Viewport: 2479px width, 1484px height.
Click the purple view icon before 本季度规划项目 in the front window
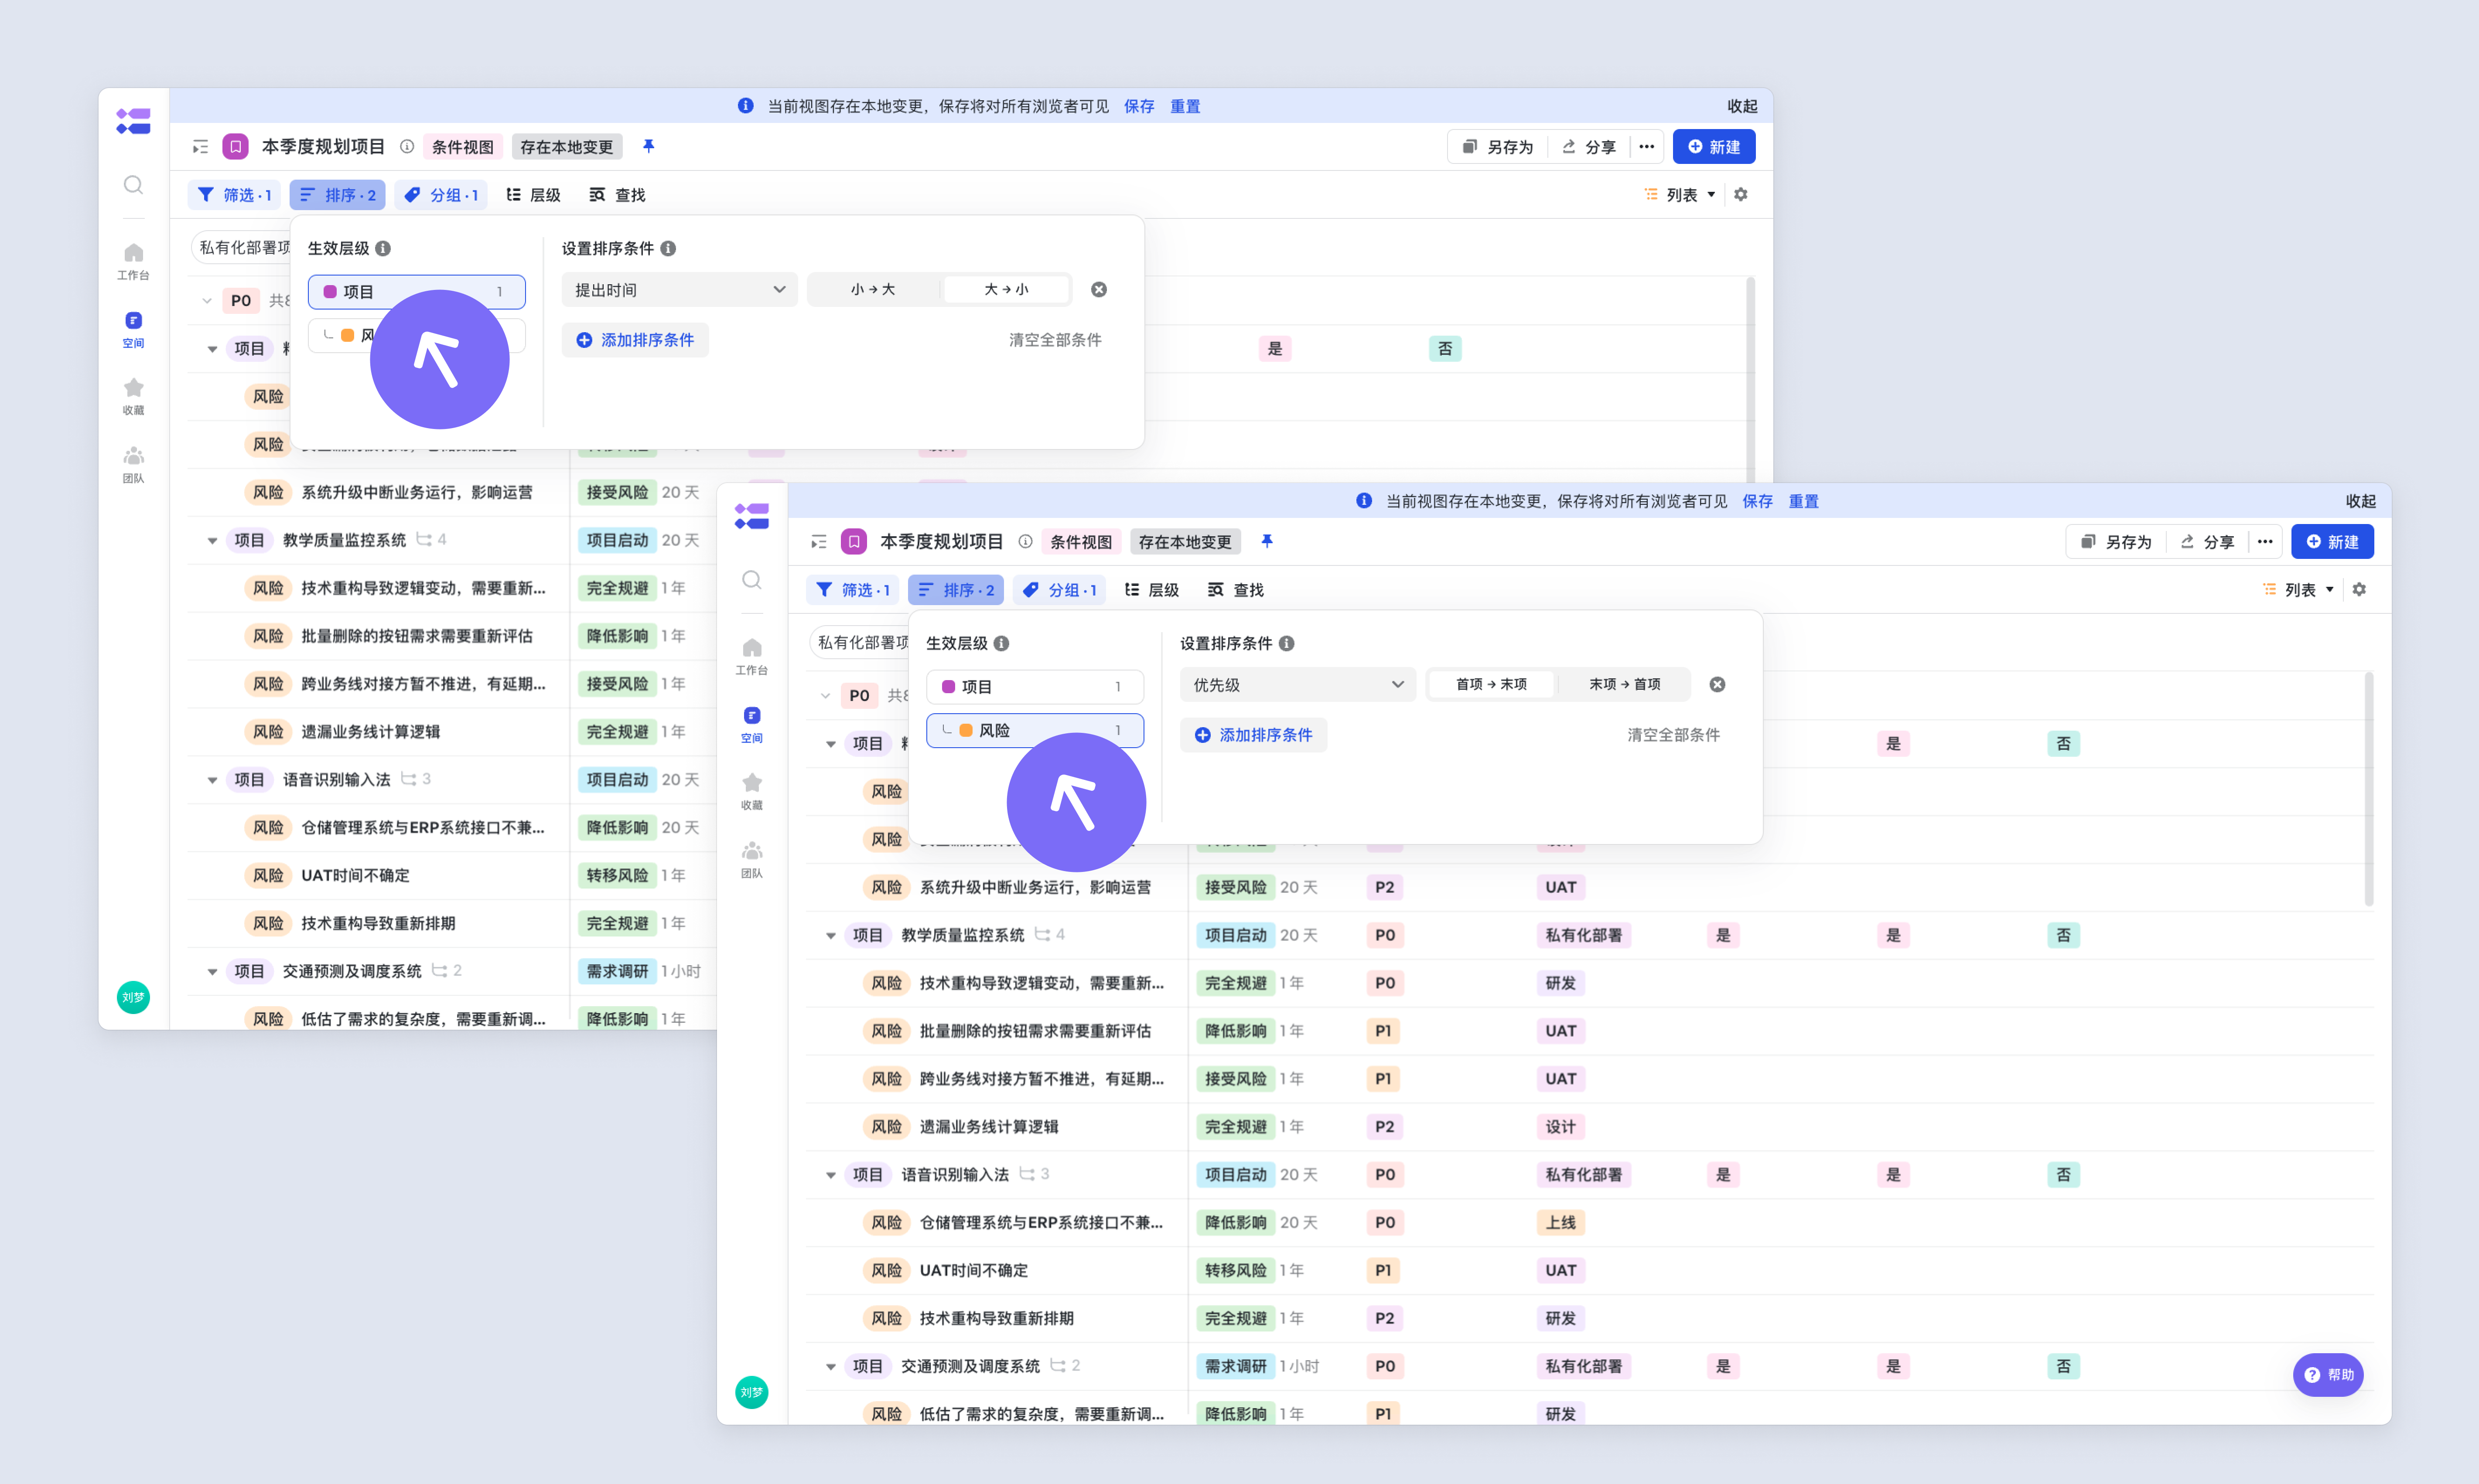pyautogui.click(x=854, y=542)
